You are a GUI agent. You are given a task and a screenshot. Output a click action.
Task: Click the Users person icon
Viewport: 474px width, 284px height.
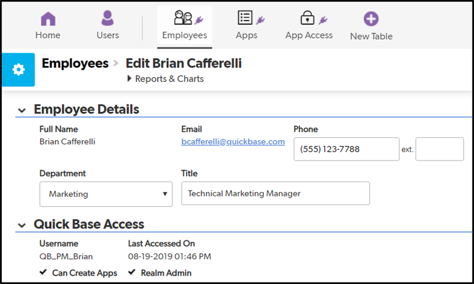[107, 18]
